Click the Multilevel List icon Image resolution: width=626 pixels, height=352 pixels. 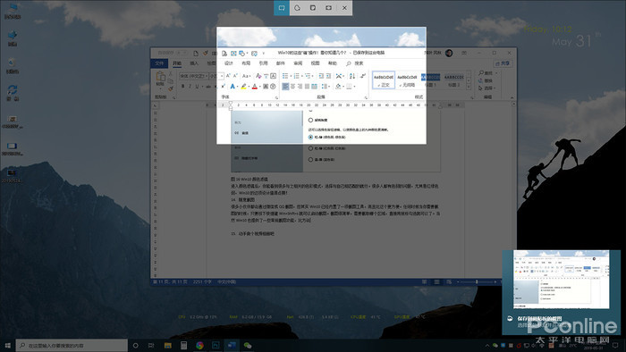tap(308, 76)
